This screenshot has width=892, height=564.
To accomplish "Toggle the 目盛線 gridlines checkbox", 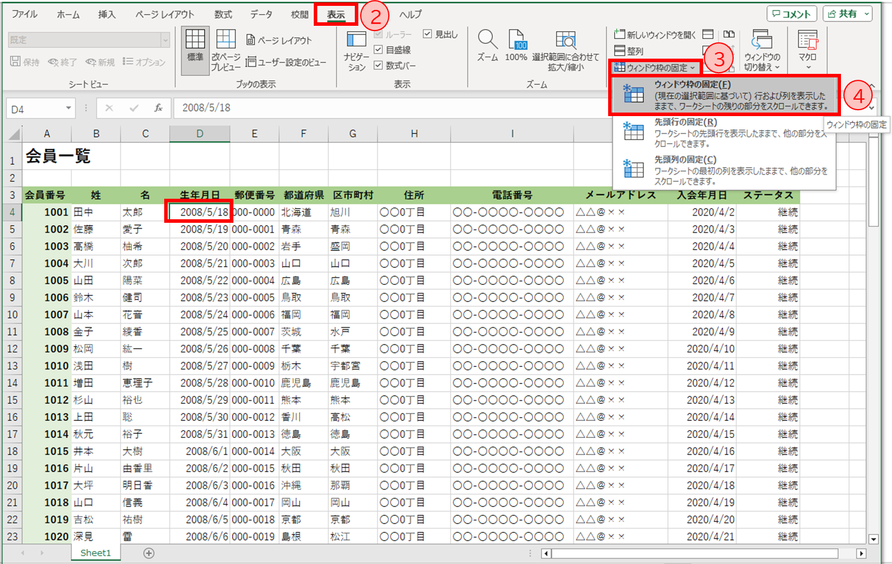I will (x=378, y=50).
